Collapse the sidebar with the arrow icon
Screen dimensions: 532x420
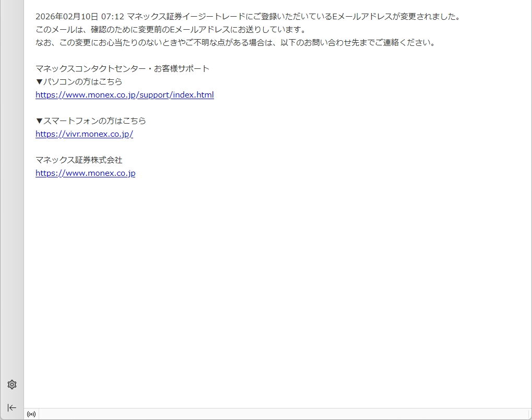tap(12, 407)
